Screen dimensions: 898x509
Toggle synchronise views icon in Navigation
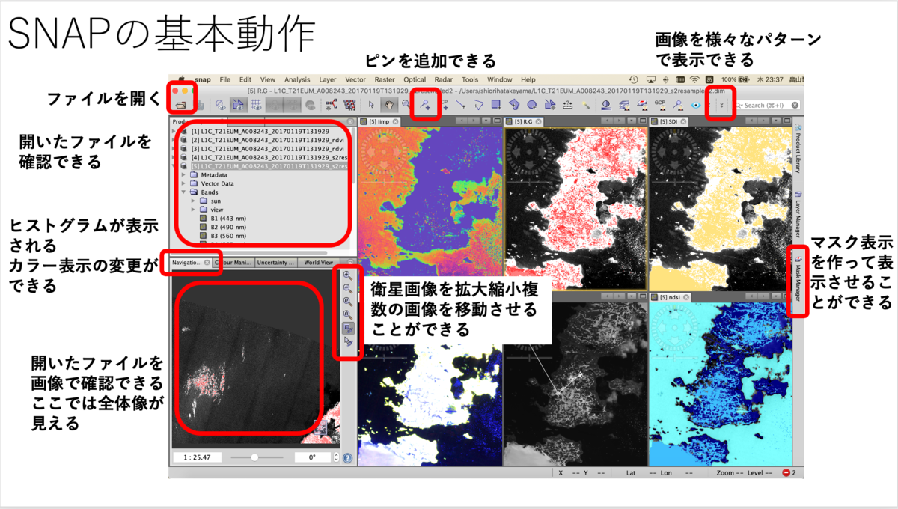click(x=347, y=329)
